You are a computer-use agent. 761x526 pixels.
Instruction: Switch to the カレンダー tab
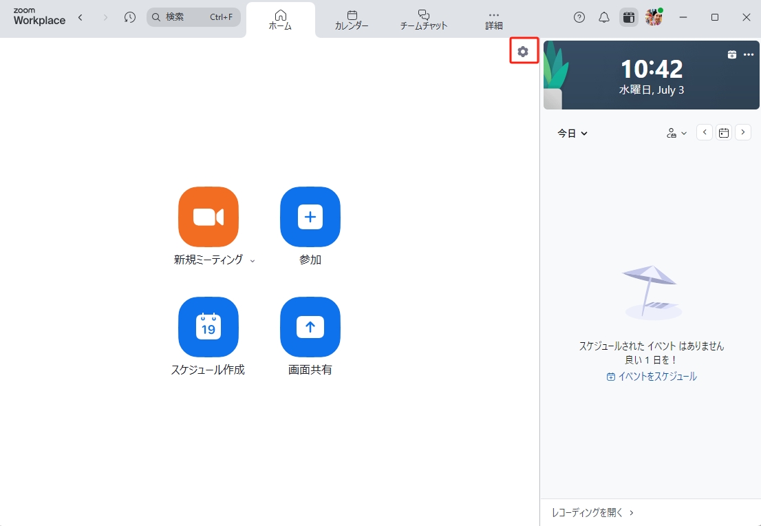[351, 19]
